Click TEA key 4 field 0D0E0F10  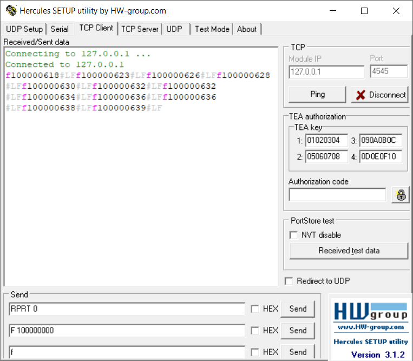[x=381, y=156]
